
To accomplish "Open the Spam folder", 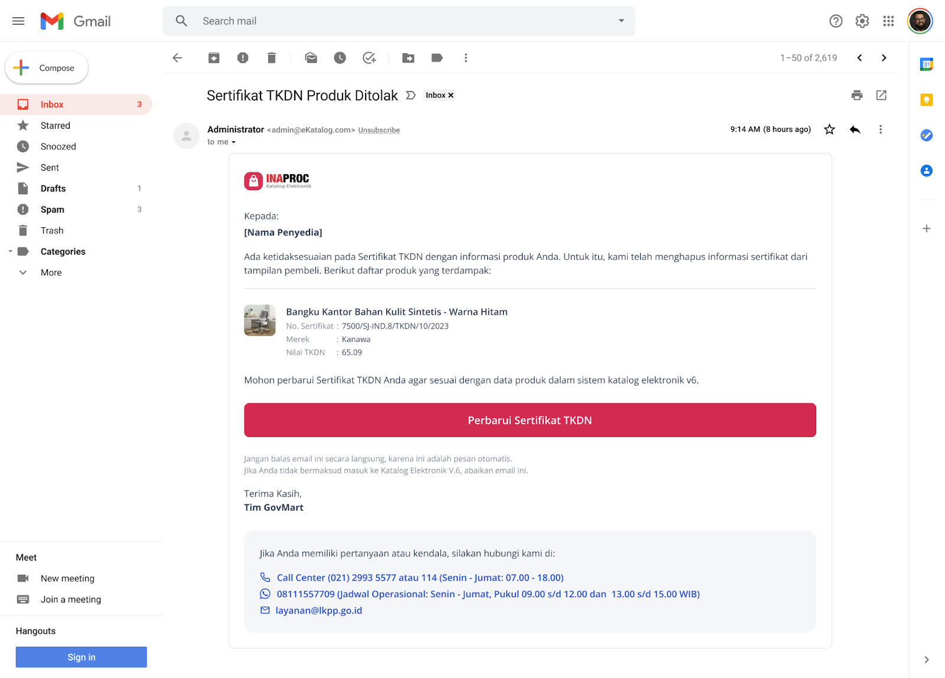I will [x=53, y=210].
